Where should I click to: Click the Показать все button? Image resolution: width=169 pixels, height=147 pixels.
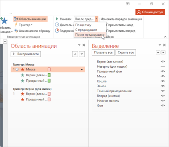(103, 52)
